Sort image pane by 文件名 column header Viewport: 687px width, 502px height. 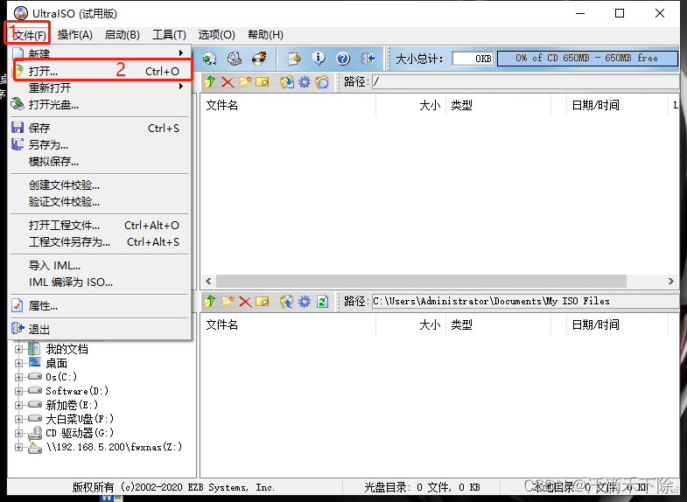point(288,105)
